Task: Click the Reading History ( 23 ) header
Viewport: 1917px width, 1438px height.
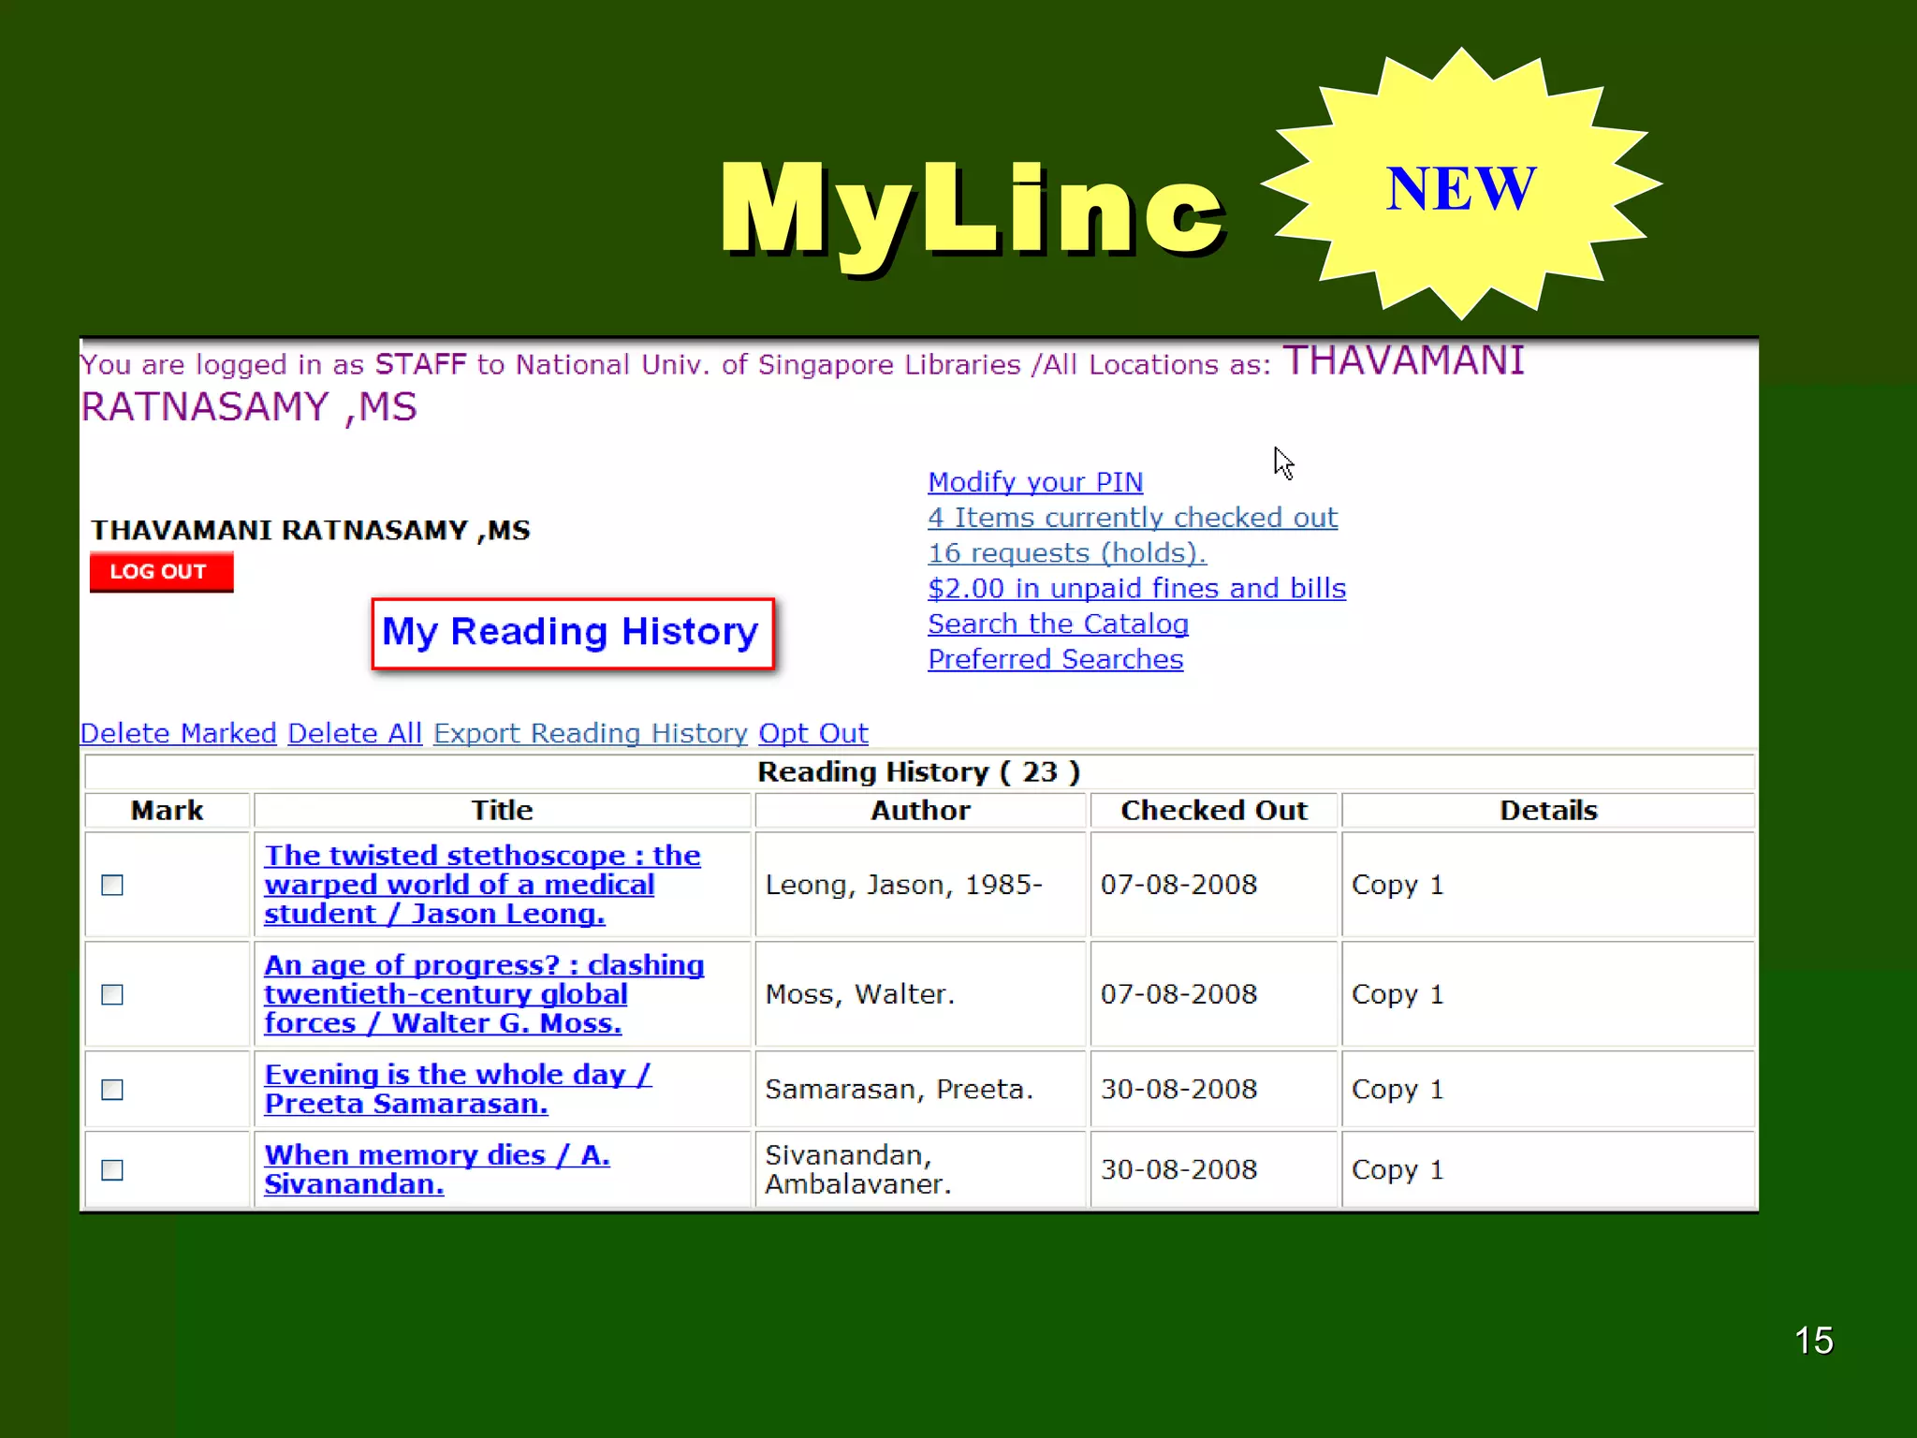Action: coord(918,772)
